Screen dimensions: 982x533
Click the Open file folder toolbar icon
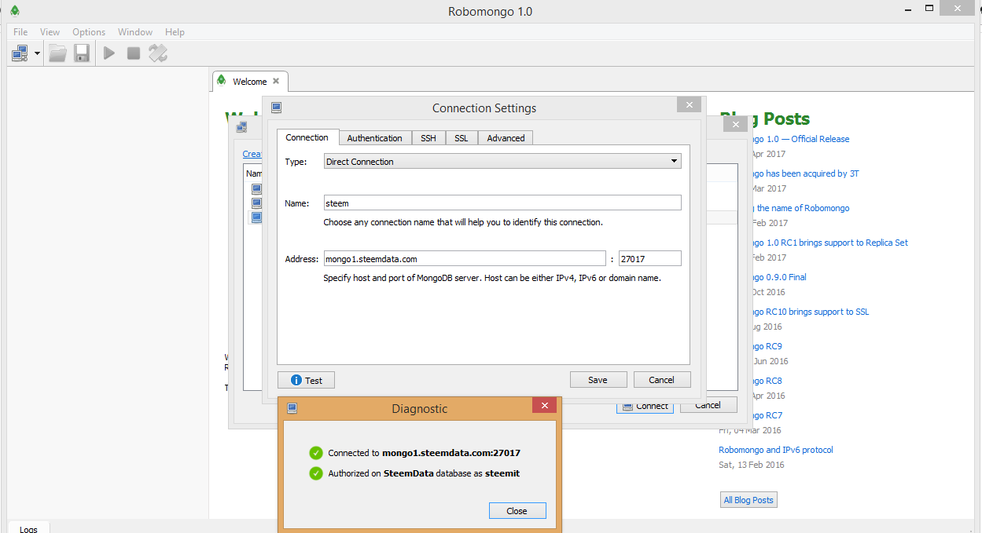click(57, 53)
